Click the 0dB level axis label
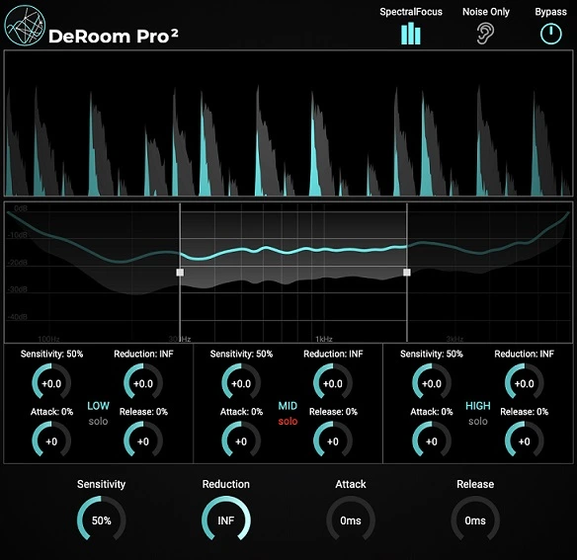This screenshot has width=577, height=560. tap(21, 208)
